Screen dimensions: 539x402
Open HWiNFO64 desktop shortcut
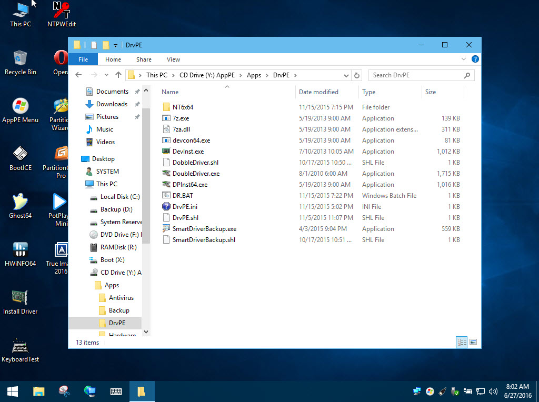coord(21,254)
